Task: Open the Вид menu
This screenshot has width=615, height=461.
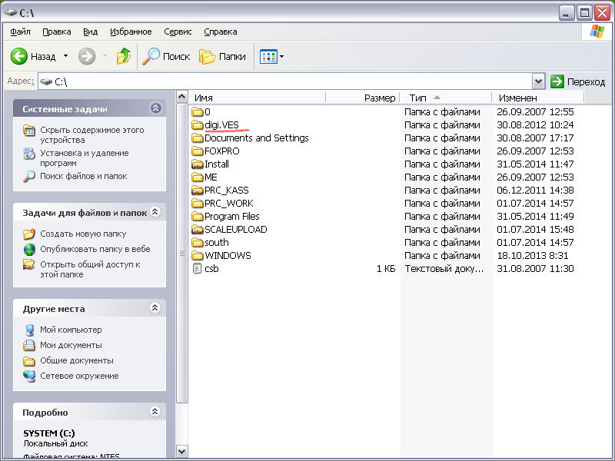Action: [x=90, y=32]
